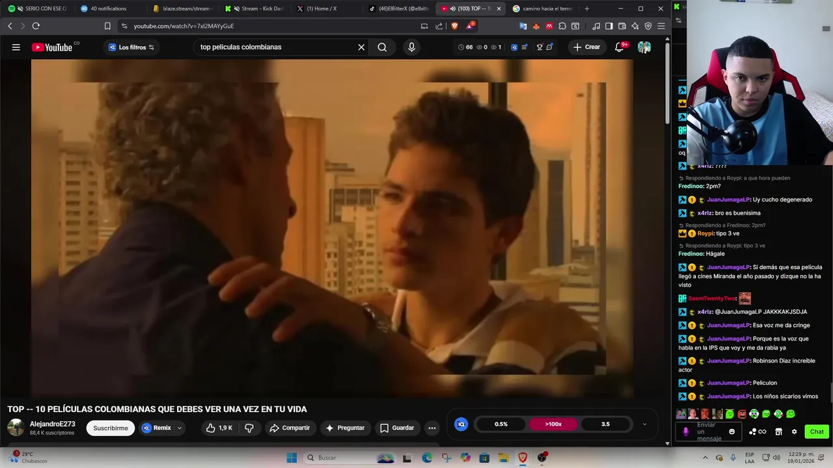Viewport: 833px width, 468px height.
Task: Select the >100x stats pill
Action: [553, 424]
